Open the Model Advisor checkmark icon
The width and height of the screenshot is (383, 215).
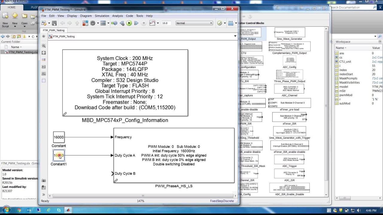pyautogui.click(x=220, y=23)
